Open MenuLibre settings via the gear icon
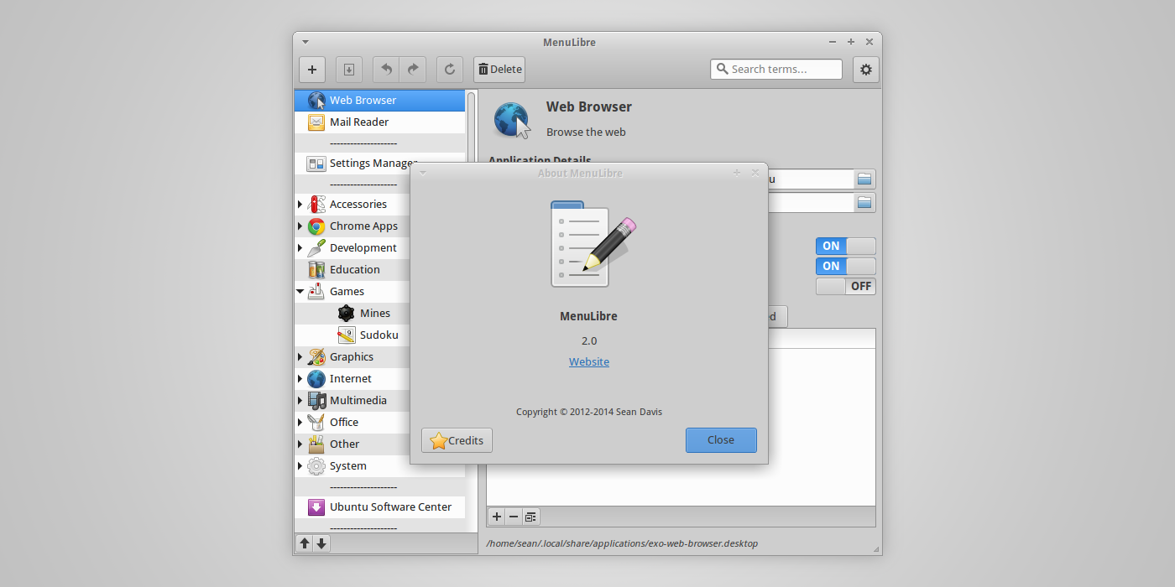 coord(865,70)
